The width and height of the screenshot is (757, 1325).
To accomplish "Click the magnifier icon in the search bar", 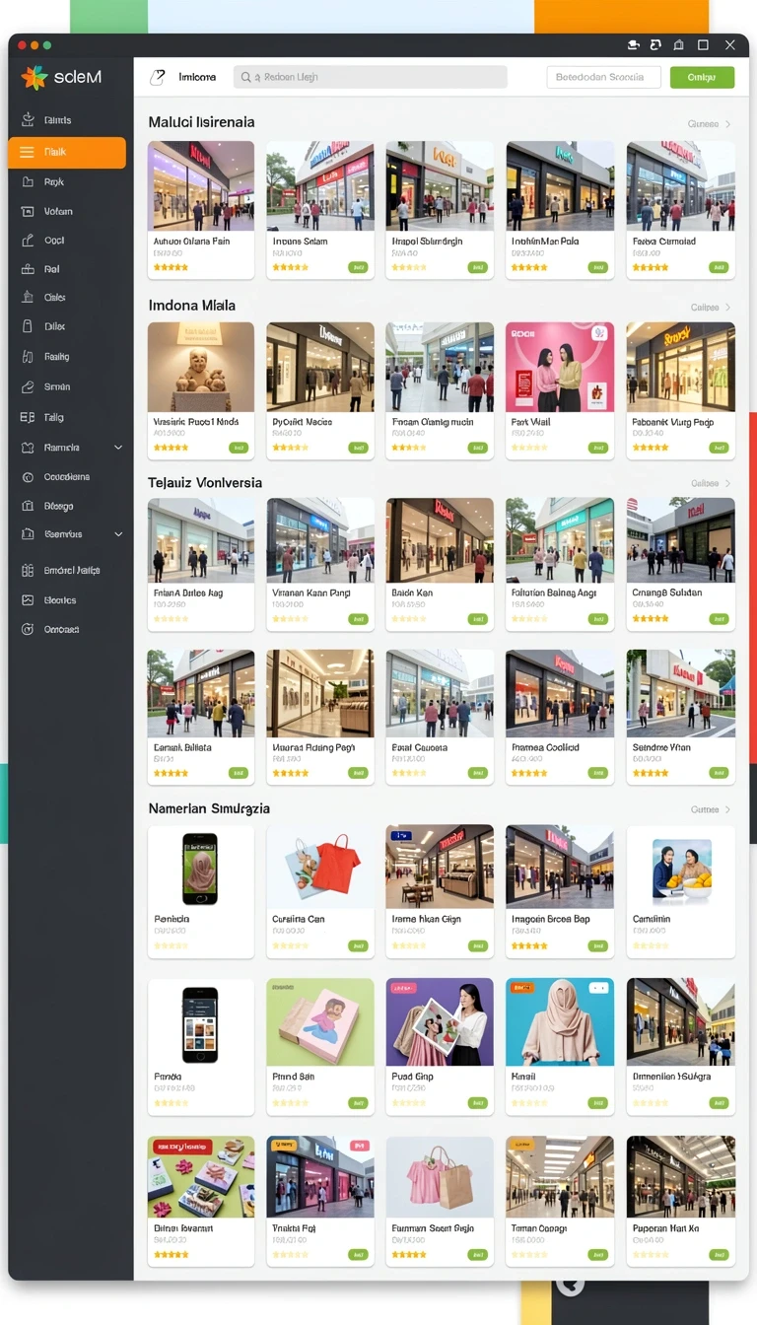I will 244,77.
